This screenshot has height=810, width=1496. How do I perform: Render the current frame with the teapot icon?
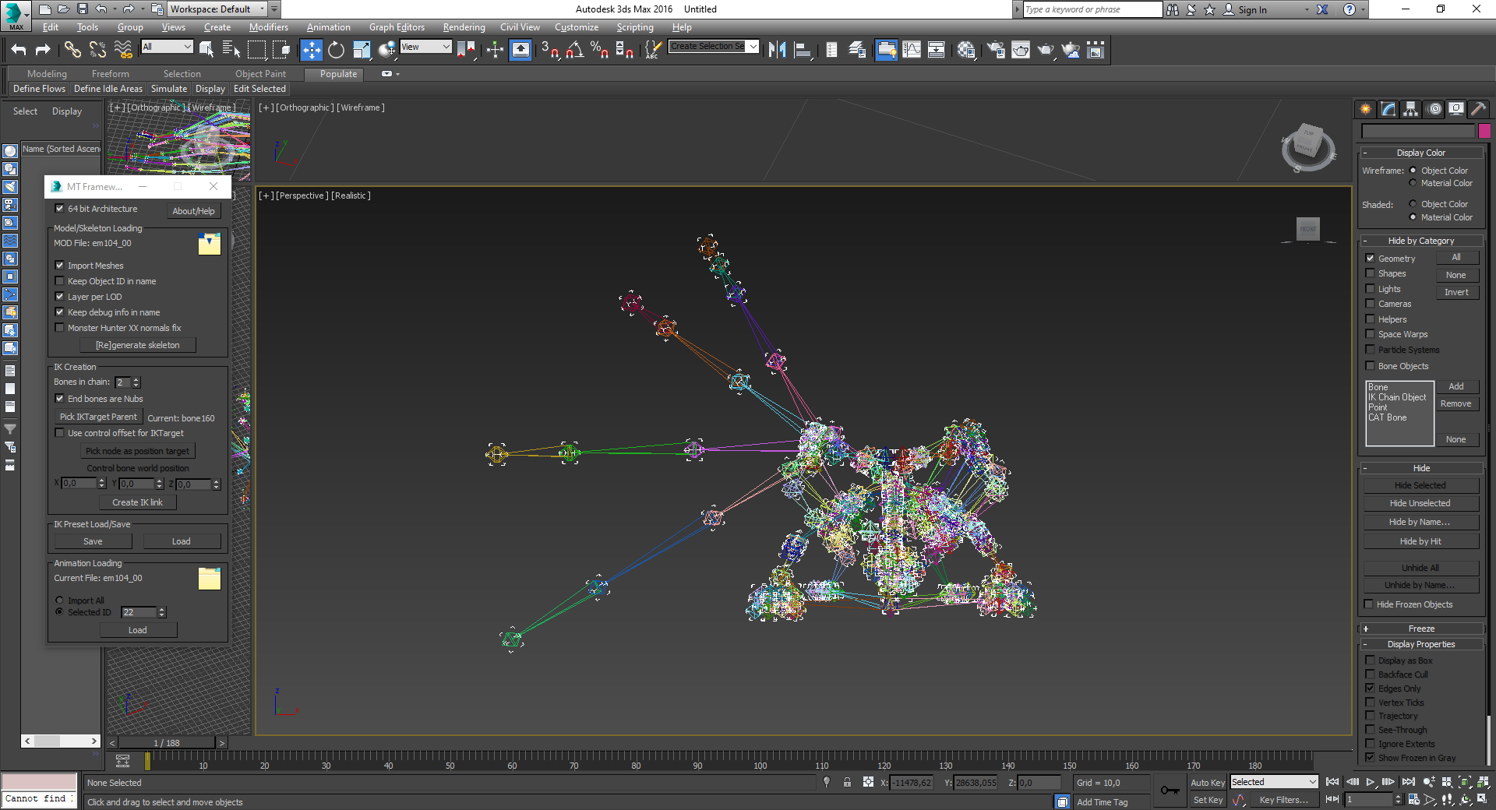[1045, 49]
